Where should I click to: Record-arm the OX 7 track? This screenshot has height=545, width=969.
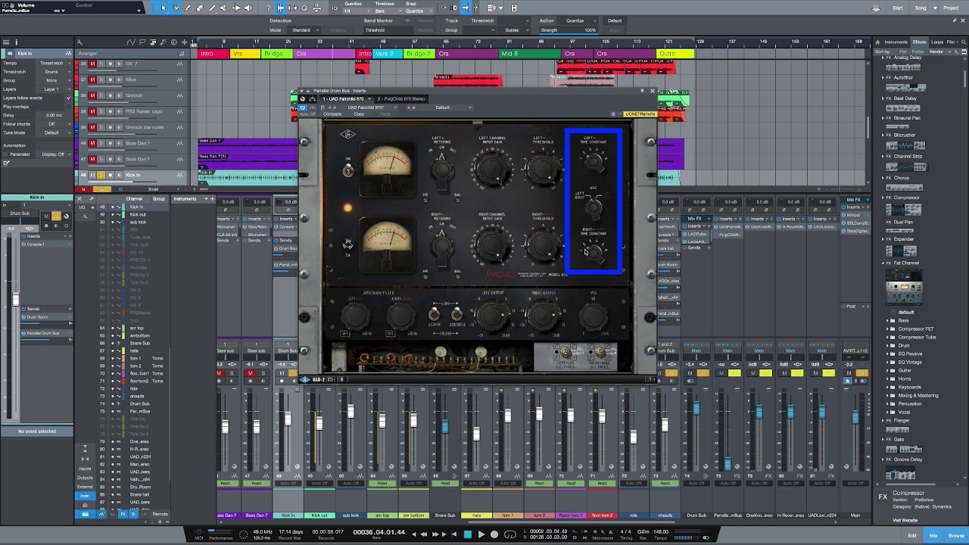pyautogui.click(x=110, y=64)
